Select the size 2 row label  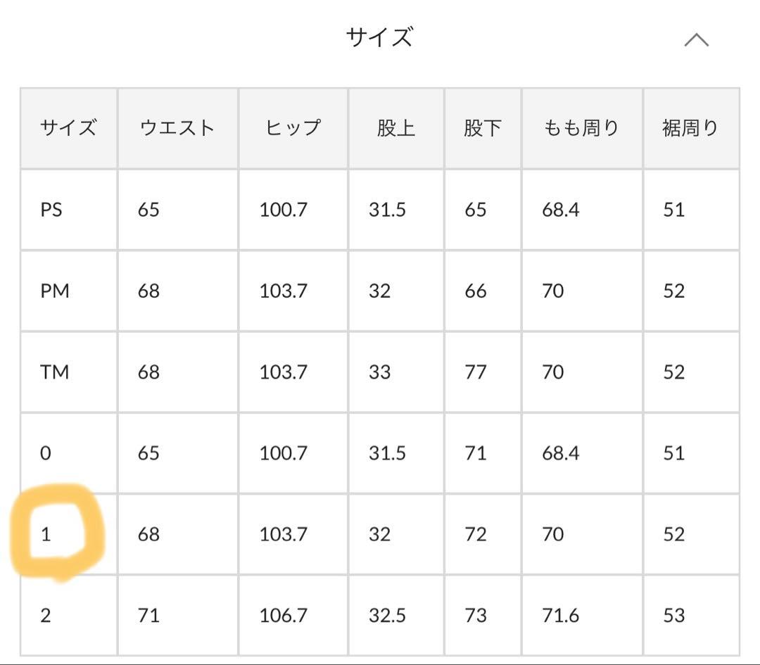pyautogui.click(x=46, y=616)
